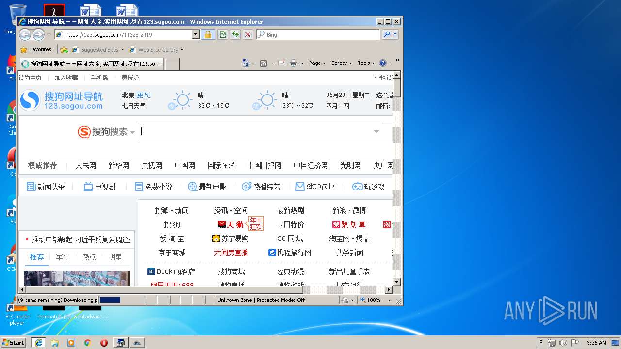
Task: Launch Chrome from the taskbar
Action: [87, 343]
